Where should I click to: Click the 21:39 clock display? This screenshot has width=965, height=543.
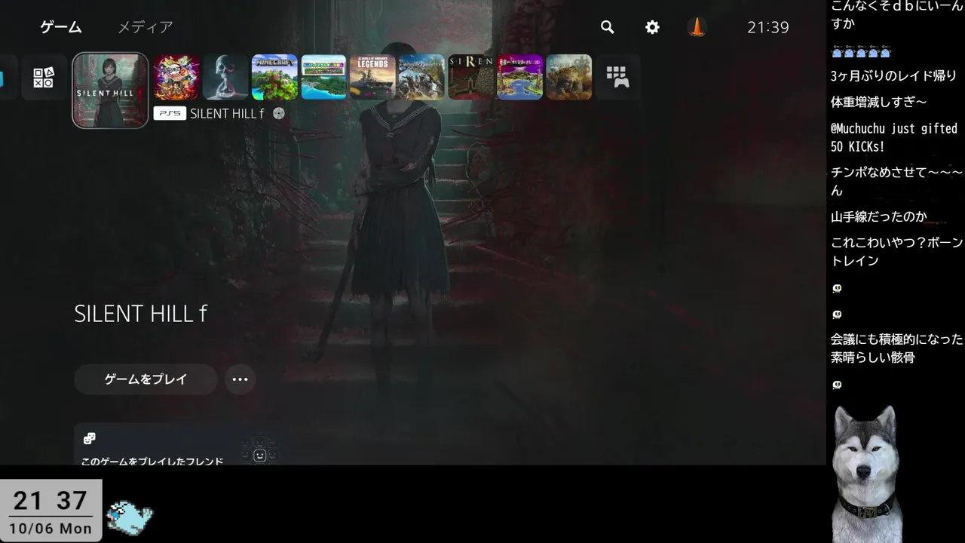click(x=767, y=27)
